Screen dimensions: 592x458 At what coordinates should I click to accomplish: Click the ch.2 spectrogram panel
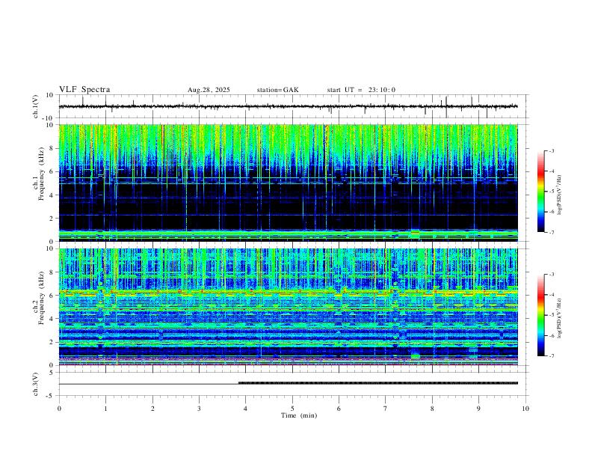pyautogui.click(x=288, y=307)
